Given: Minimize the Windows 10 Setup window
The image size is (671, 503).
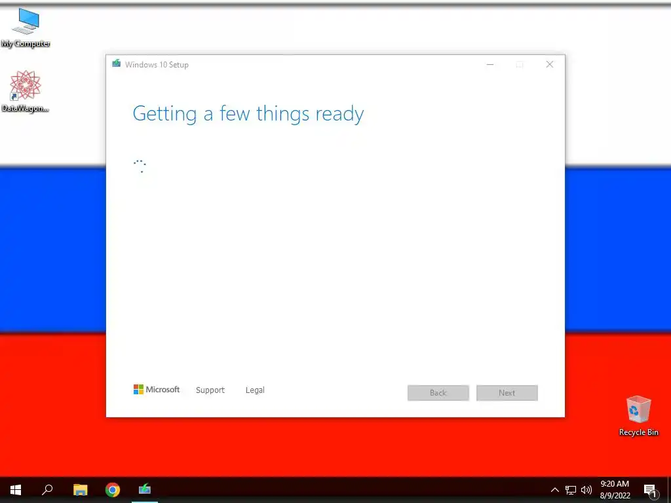Looking at the screenshot, I should point(490,65).
